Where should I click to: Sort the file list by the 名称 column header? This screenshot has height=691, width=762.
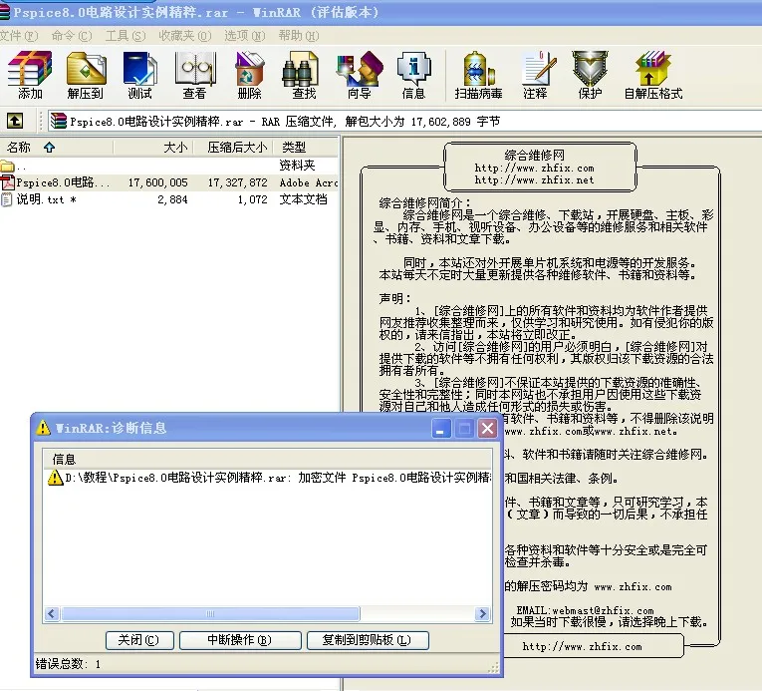(57, 147)
